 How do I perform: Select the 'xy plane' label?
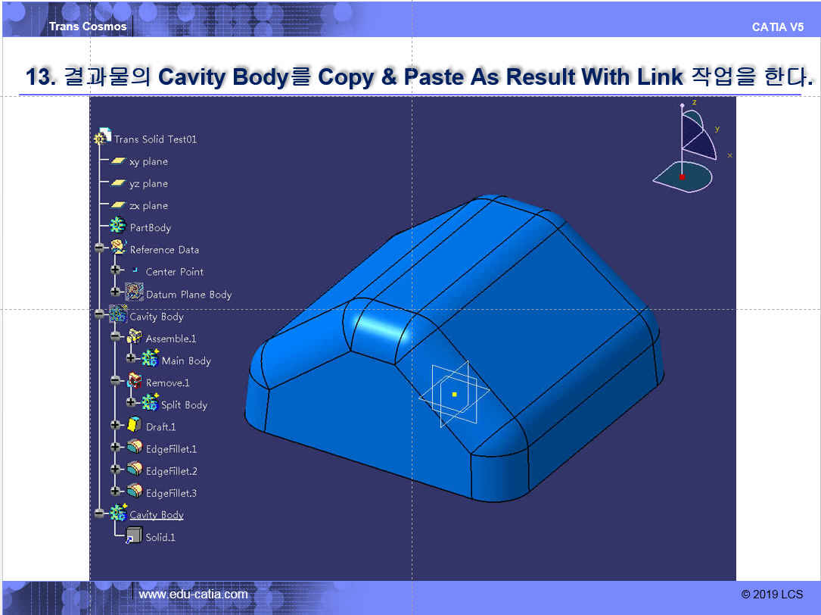point(149,161)
